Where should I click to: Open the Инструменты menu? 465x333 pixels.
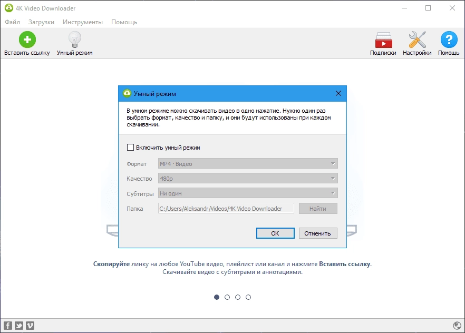pyautogui.click(x=83, y=22)
